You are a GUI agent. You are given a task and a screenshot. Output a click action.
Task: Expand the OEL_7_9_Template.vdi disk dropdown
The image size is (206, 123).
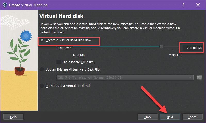(125, 77)
